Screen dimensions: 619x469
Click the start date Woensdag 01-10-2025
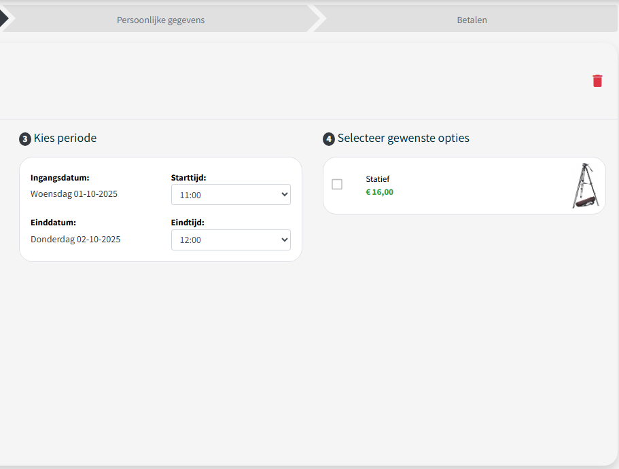click(x=74, y=194)
